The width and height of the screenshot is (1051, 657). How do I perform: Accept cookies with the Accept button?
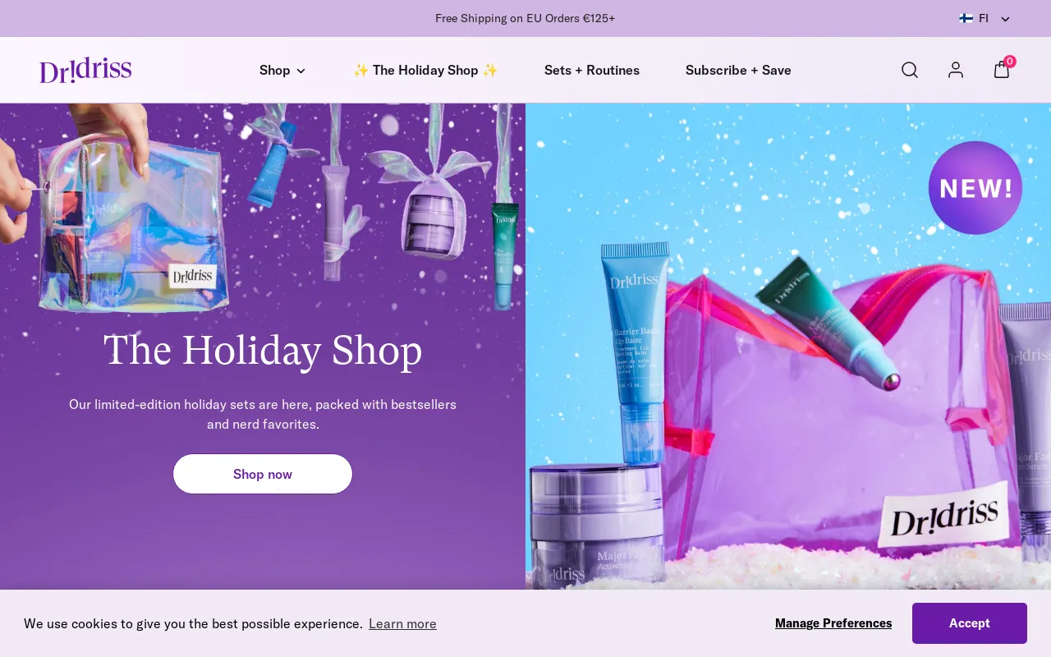coord(970,623)
